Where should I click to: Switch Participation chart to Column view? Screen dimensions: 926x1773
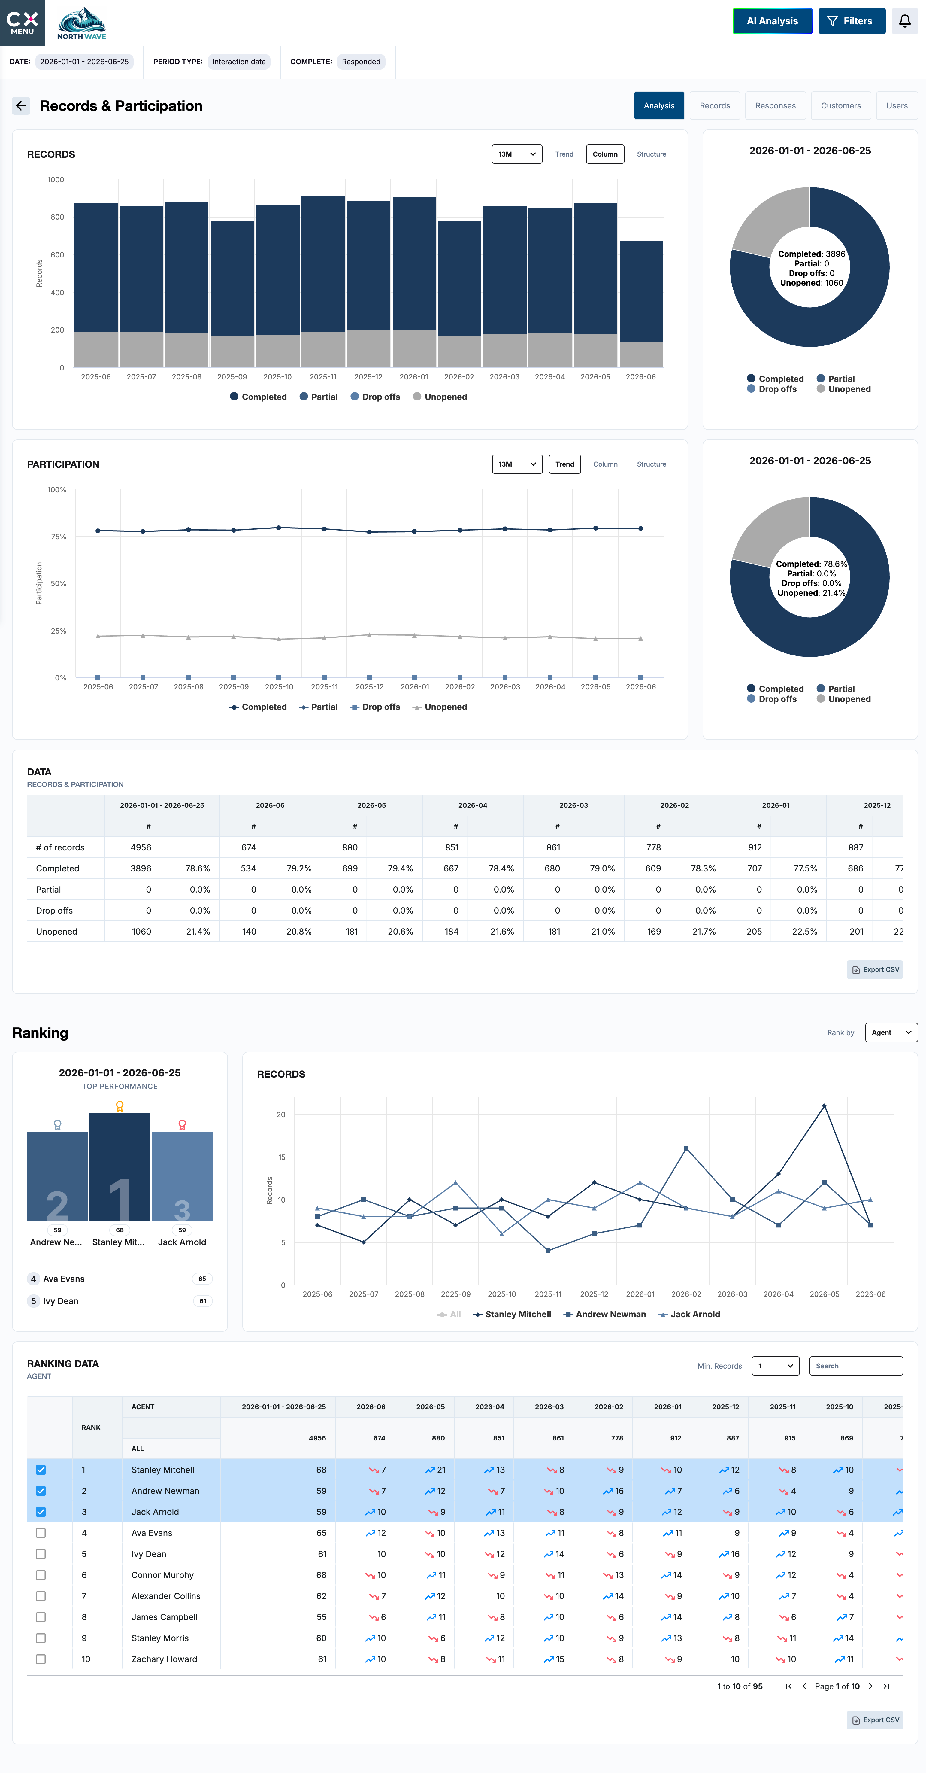[605, 464]
